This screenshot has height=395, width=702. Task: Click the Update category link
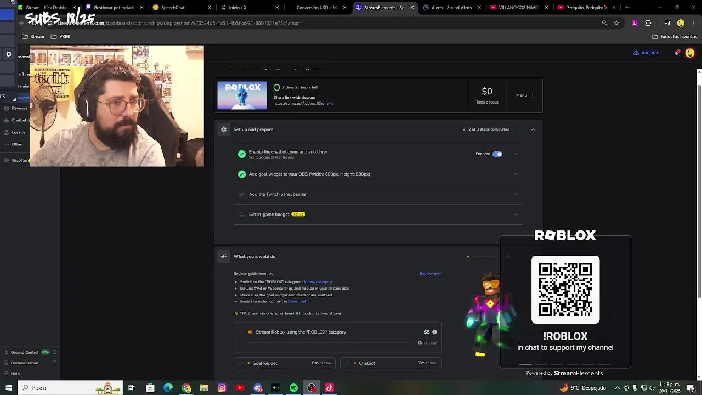click(x=317, y=282)
